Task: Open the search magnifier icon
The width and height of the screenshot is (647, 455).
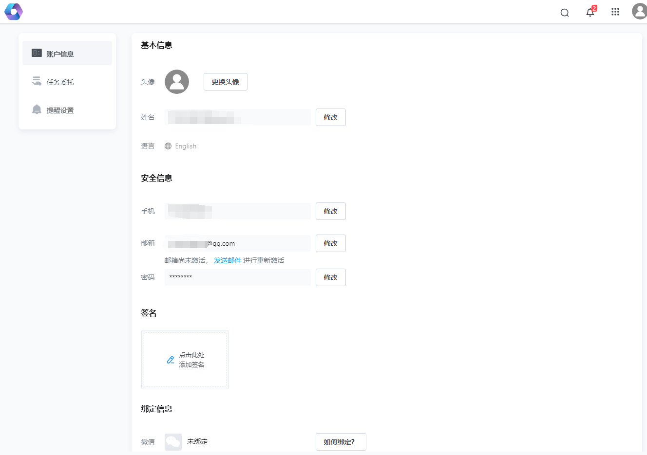Action: coord(564,12)
